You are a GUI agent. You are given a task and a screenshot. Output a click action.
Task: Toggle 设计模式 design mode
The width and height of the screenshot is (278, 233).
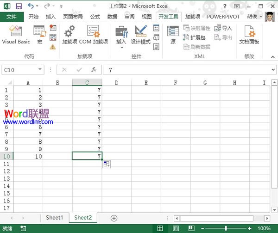(140, 35)
